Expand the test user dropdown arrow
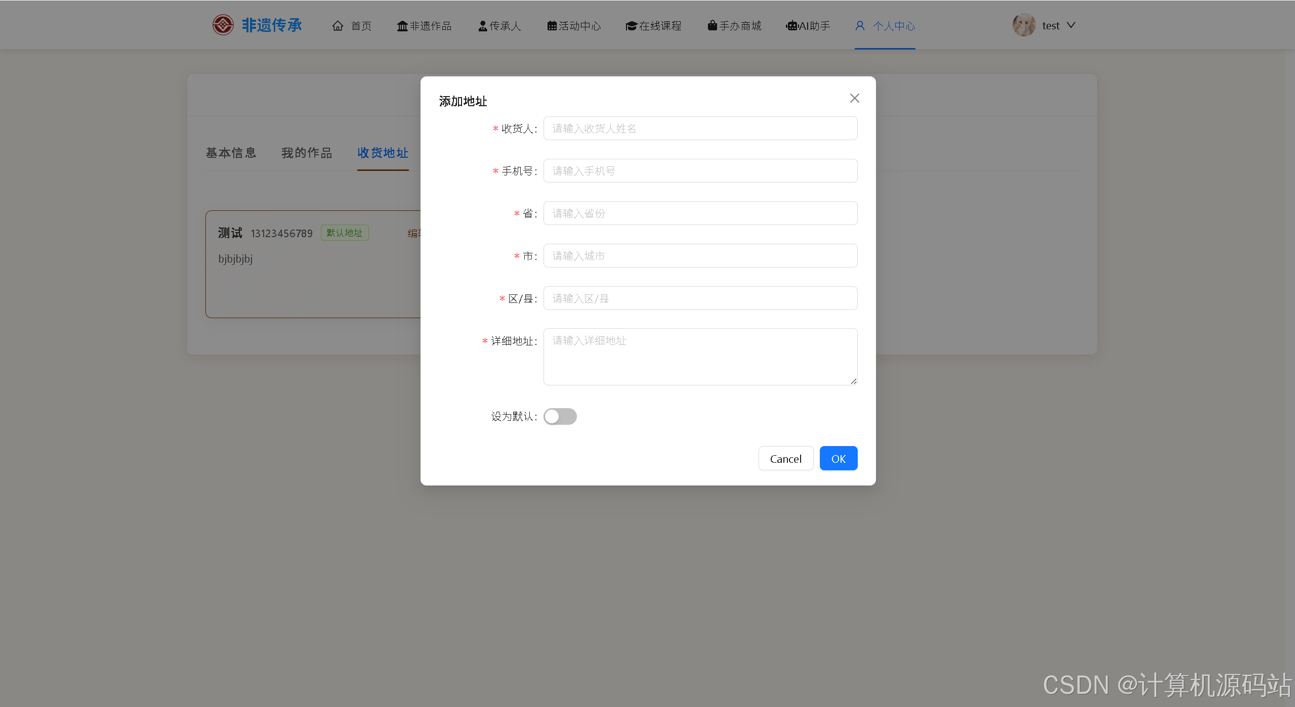Viewport: 1295px width, 707px height. 1071,25
